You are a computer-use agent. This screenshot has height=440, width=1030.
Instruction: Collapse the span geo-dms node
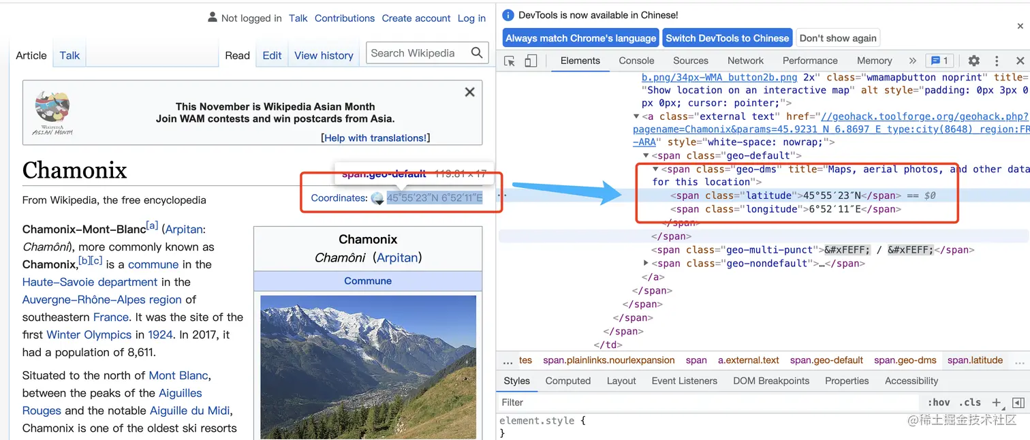(x=655, y=169)
